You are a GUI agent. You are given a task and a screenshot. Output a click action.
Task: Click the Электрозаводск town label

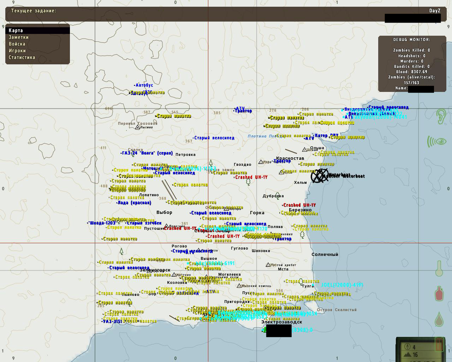pyautogui.click(x=281, y=322)
